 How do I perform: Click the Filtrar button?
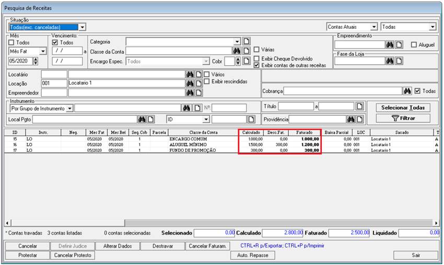(x=403, y=118)
